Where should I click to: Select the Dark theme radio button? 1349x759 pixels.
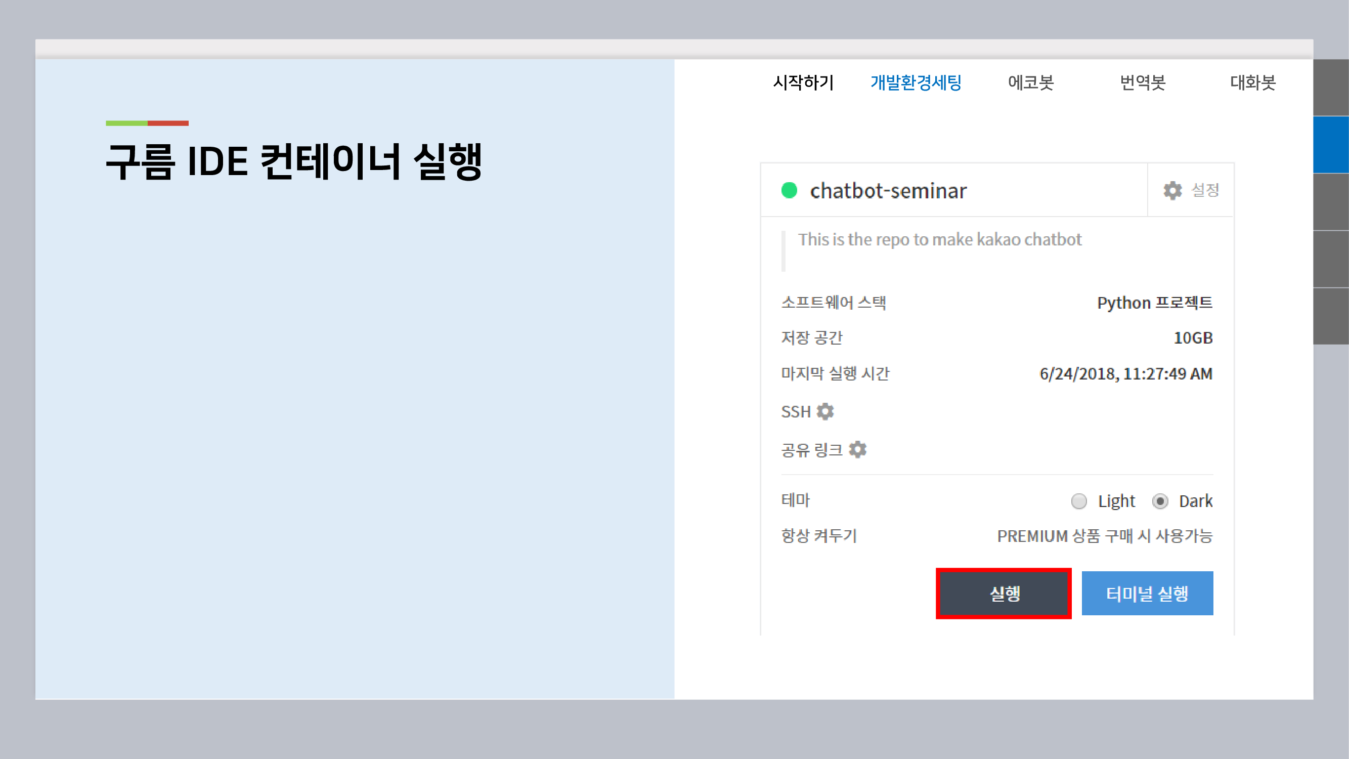tap(1160, 501)
